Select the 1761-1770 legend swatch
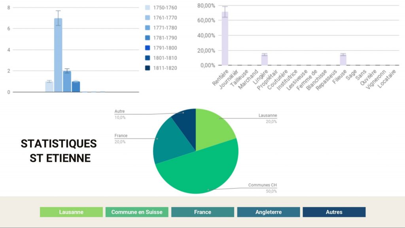Viewport: 405px width, 228px height. coord(148,18)
